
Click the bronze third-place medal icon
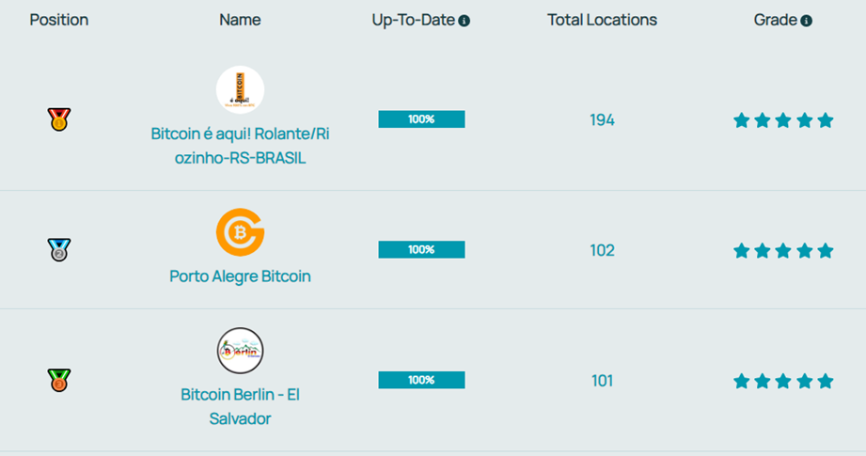[59, 381]
